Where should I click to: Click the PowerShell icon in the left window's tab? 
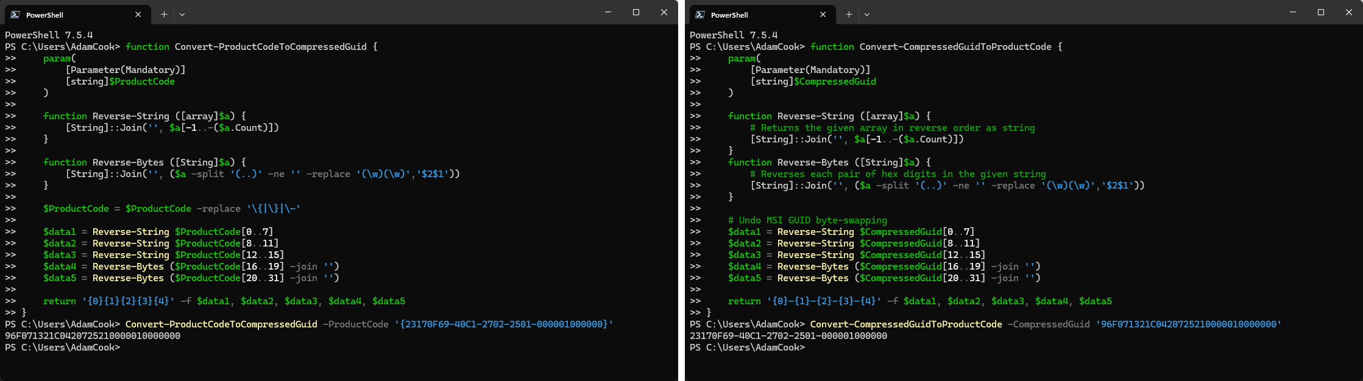(15, 15)
